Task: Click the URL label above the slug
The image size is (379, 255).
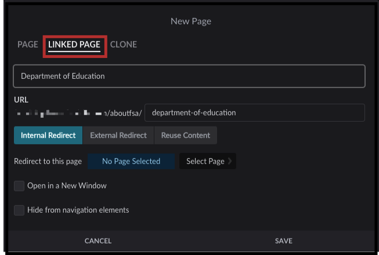Action: pyautogui.click(x=21, y=100)
